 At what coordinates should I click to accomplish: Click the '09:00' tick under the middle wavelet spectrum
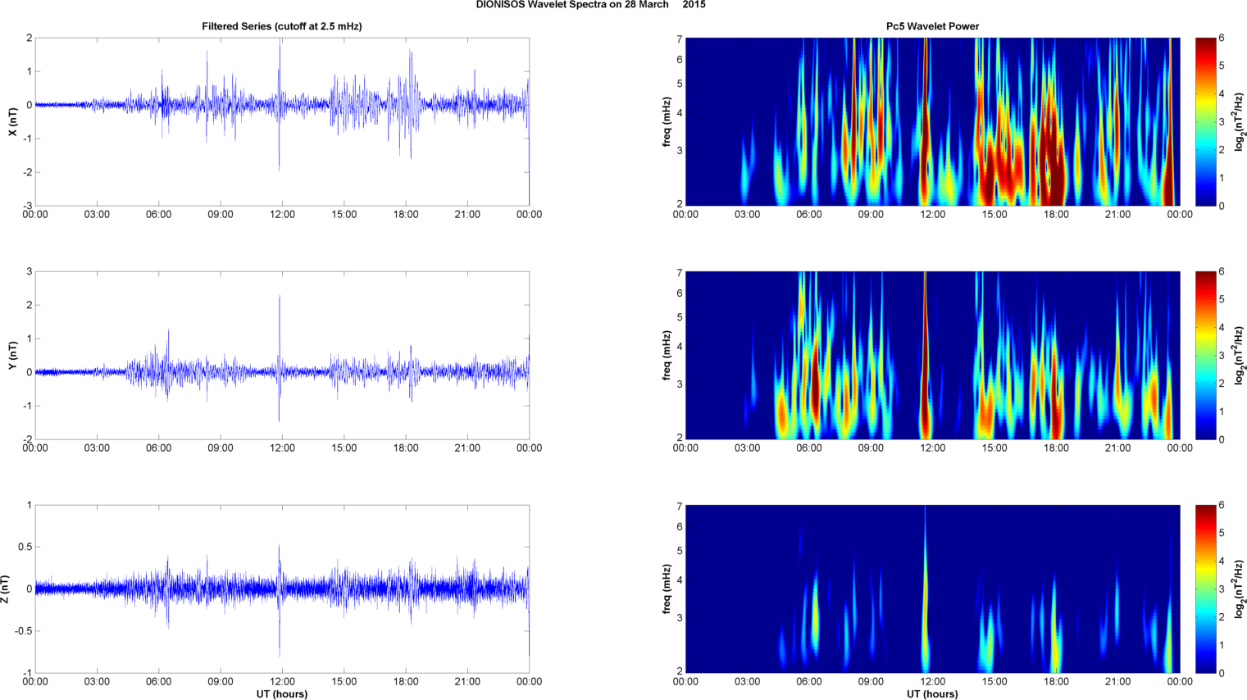[x=871, y=448]
